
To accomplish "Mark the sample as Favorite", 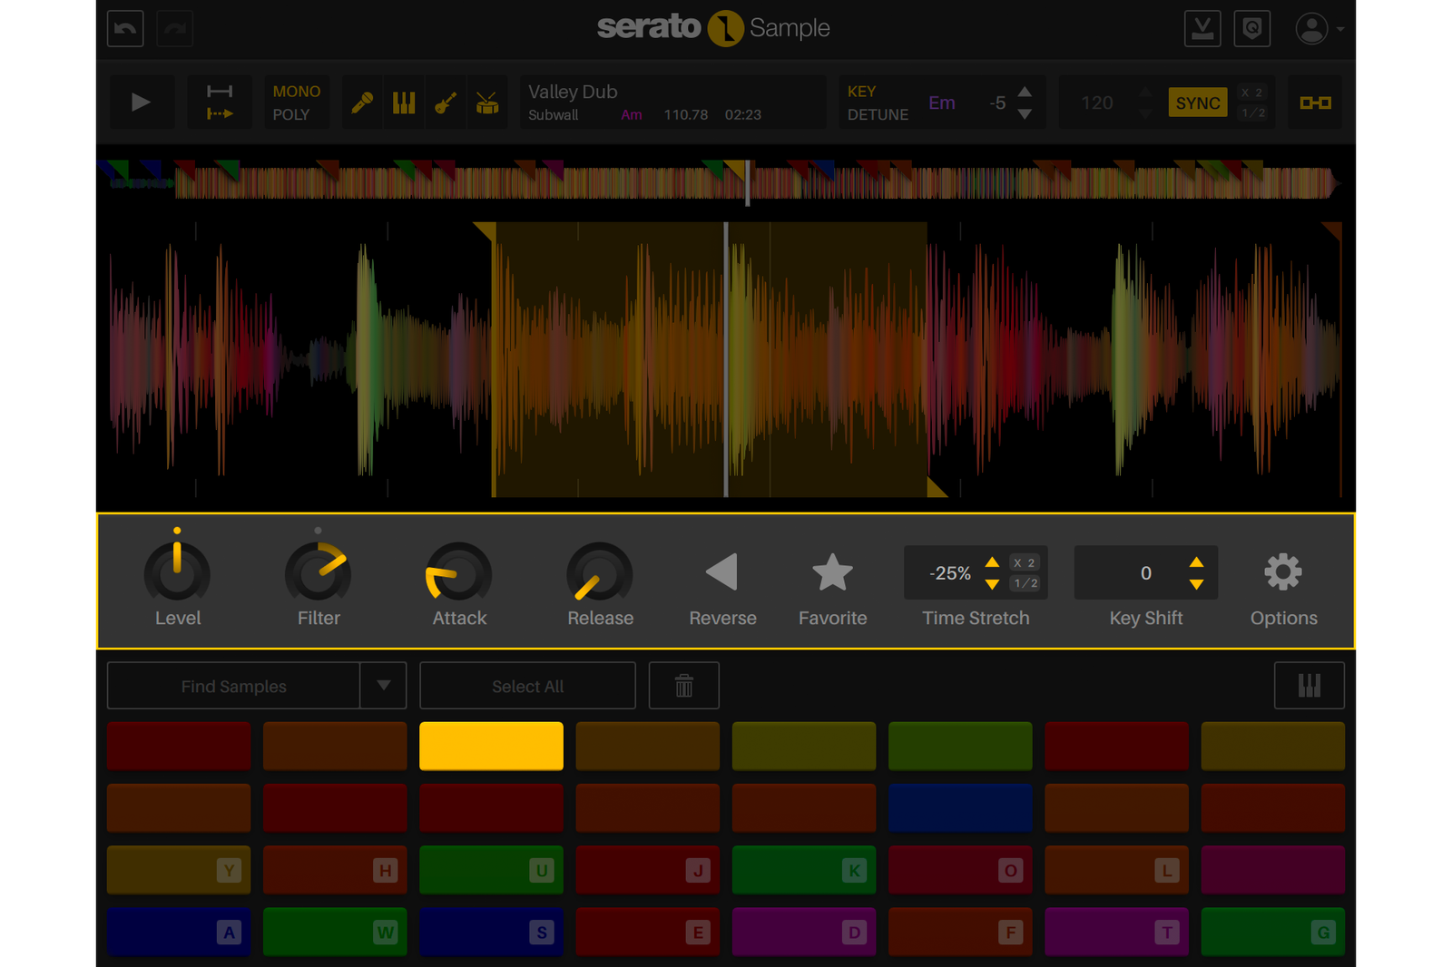I will pos(832,571).
